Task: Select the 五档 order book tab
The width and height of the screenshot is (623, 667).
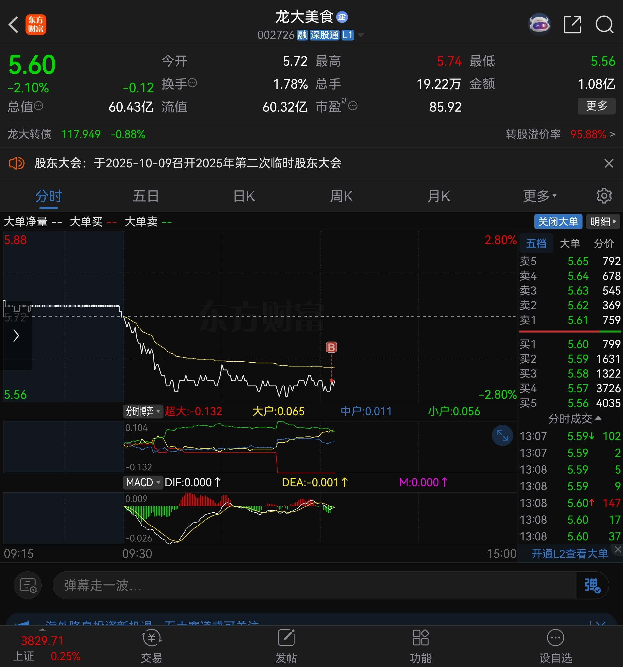Action: (x=536, y=243)
